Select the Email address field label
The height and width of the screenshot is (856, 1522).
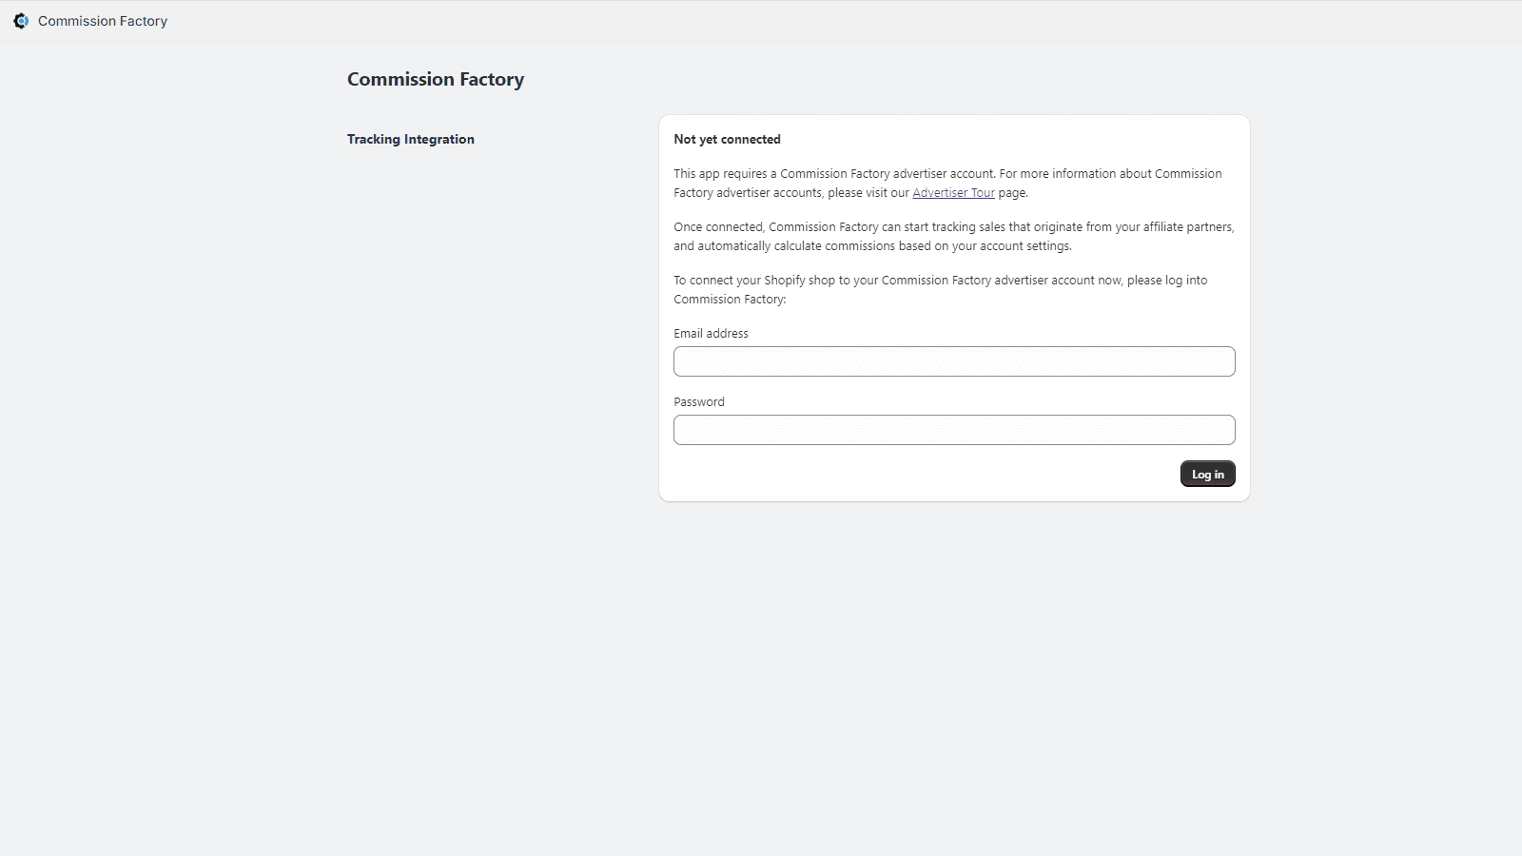coord(711,333)
